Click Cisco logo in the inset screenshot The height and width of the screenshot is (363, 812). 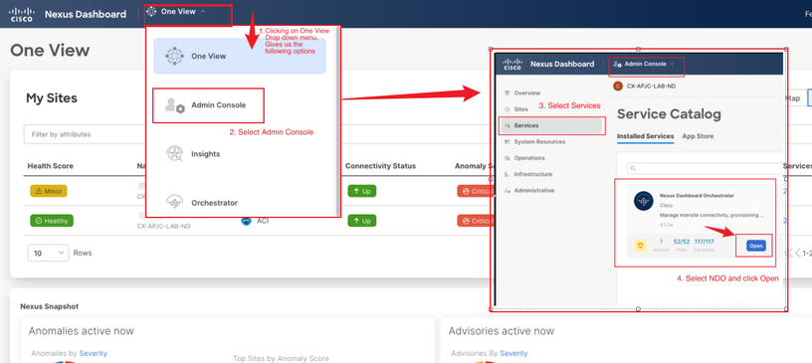pos(512,65)
